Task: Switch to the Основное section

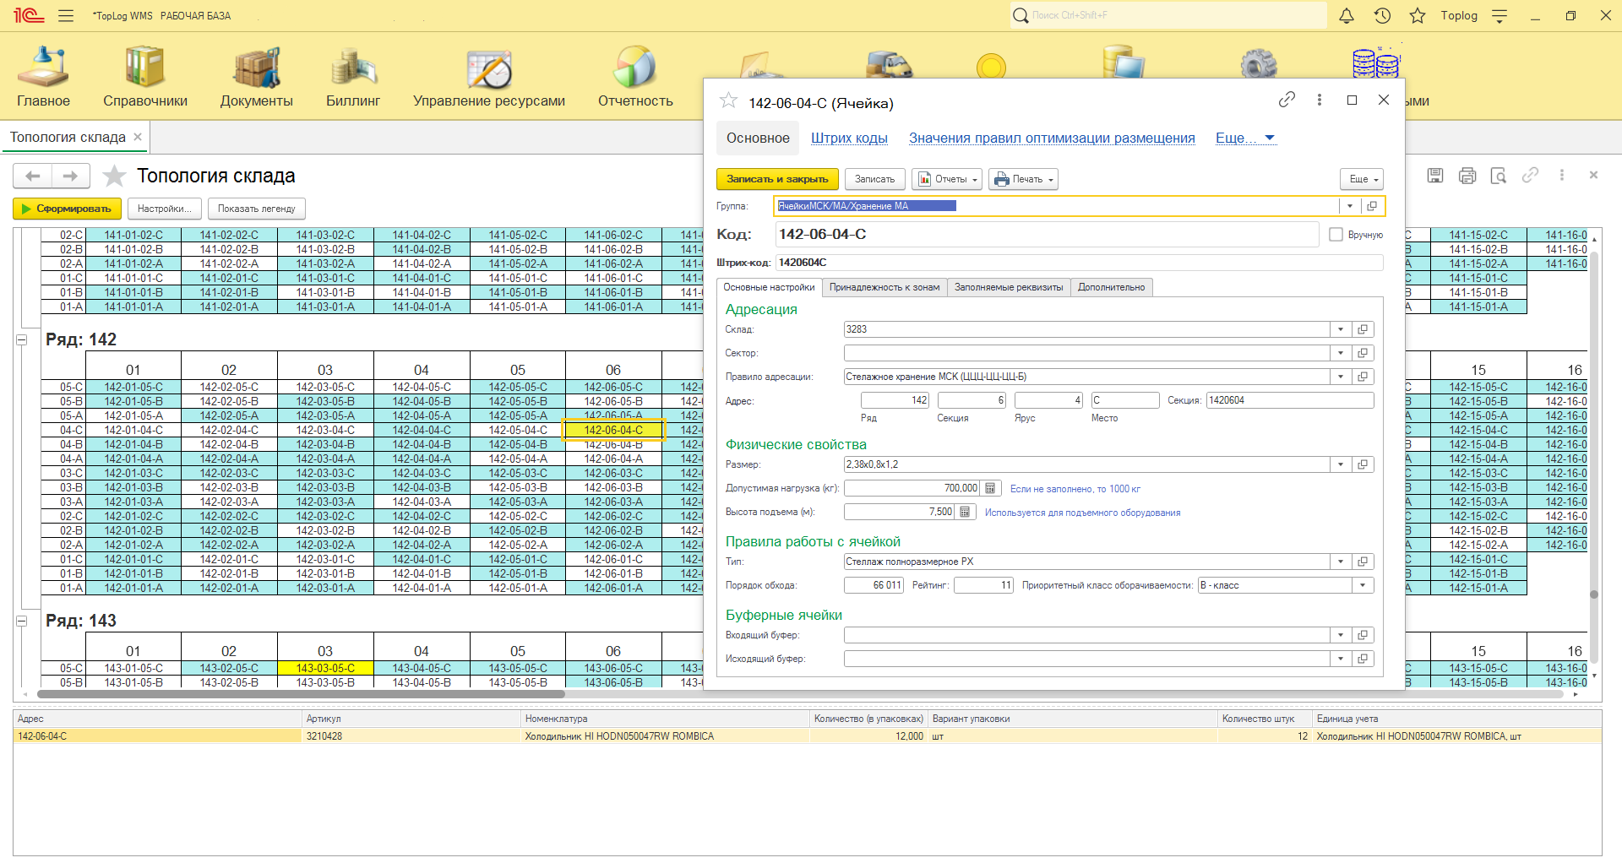Action: coord(758,138)
